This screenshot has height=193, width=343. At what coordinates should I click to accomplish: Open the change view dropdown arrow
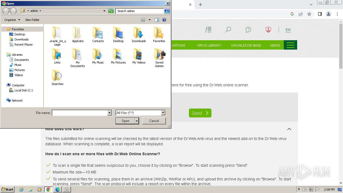click(150, 20)
